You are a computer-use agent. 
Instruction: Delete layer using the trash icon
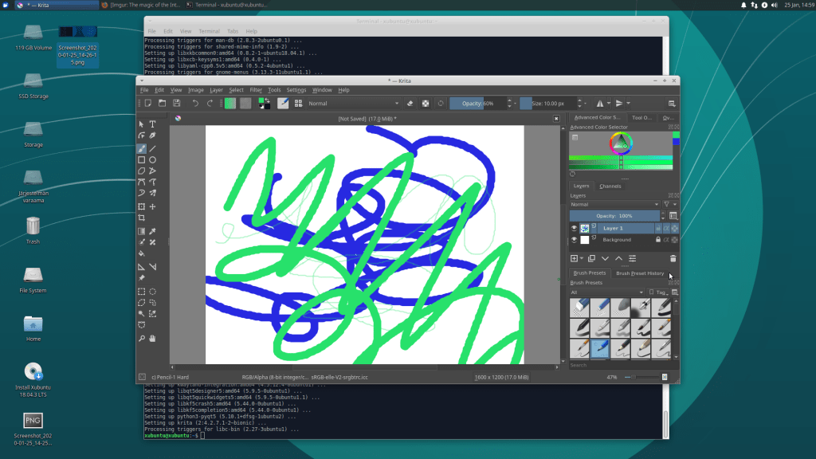673,258
